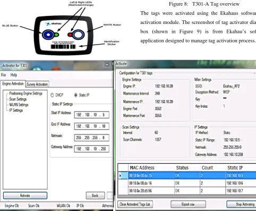The height and width of the screenshot is (211, 256).
Task: Click the End IP Address field
Action: [91, 126]
